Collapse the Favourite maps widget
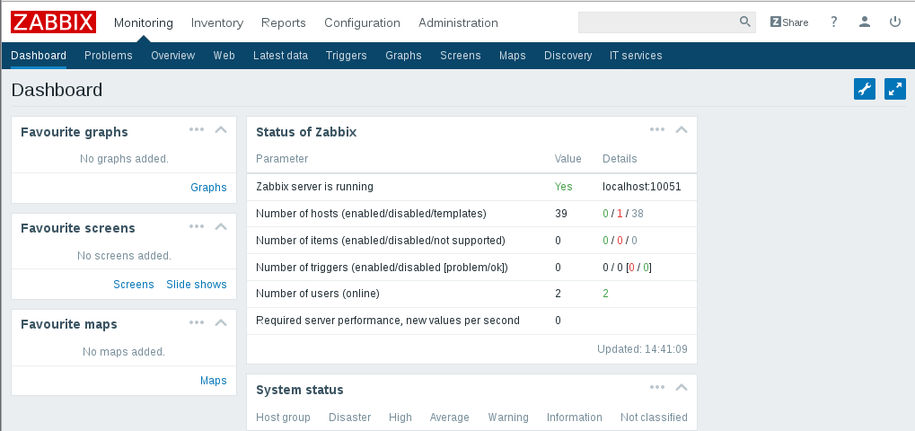The image size is (915, 431). [221, 323]
